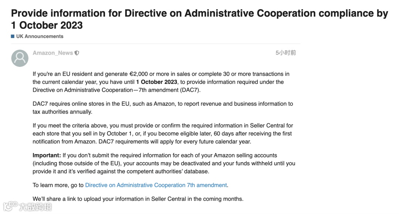Viewport: 399px width, 214px height.
Task: Open the UK Announcements category link
Action: 40,36
